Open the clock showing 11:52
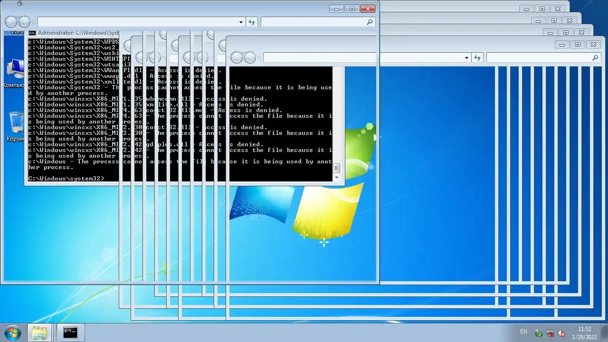 pos(585,332)
